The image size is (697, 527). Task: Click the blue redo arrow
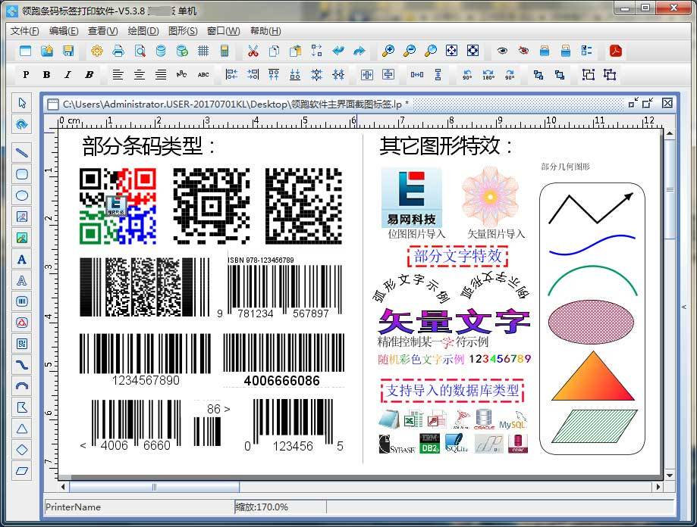click(359, 51)
